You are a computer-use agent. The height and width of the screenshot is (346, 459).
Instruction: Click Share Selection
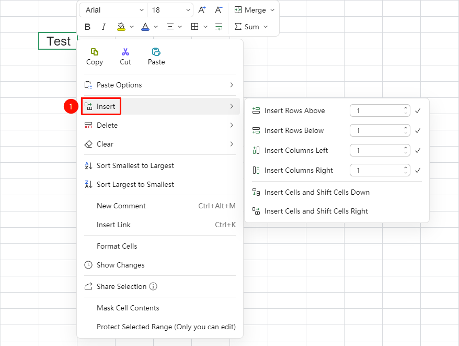pos(121,286)
